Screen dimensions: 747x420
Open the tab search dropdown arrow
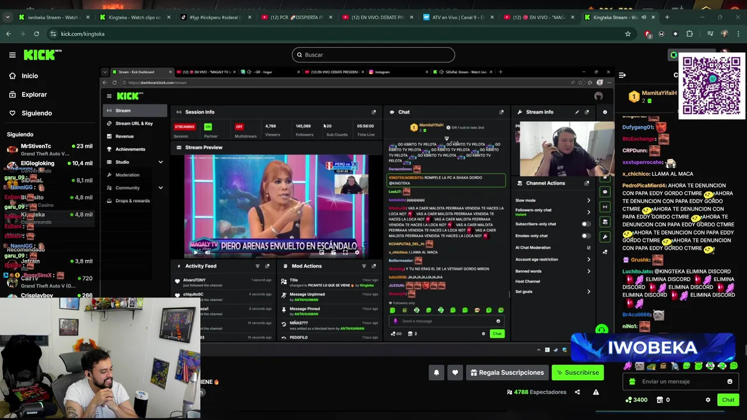[x=8, y=17]
